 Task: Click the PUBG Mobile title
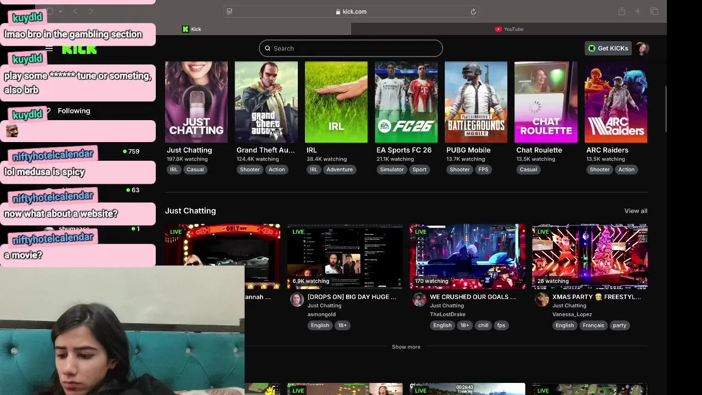coord(468,150)
